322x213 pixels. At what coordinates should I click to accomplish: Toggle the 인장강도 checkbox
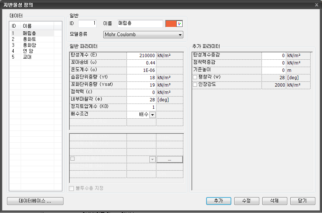pos(195,85)
